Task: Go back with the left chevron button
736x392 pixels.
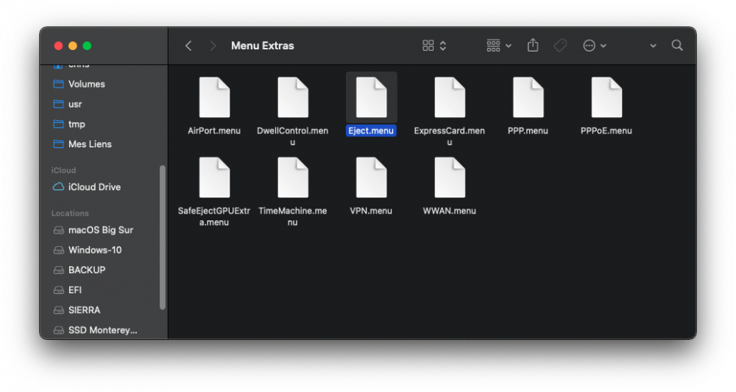Action: (188, 46)
